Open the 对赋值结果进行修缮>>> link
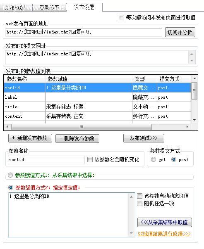 (x=164, y=234)
